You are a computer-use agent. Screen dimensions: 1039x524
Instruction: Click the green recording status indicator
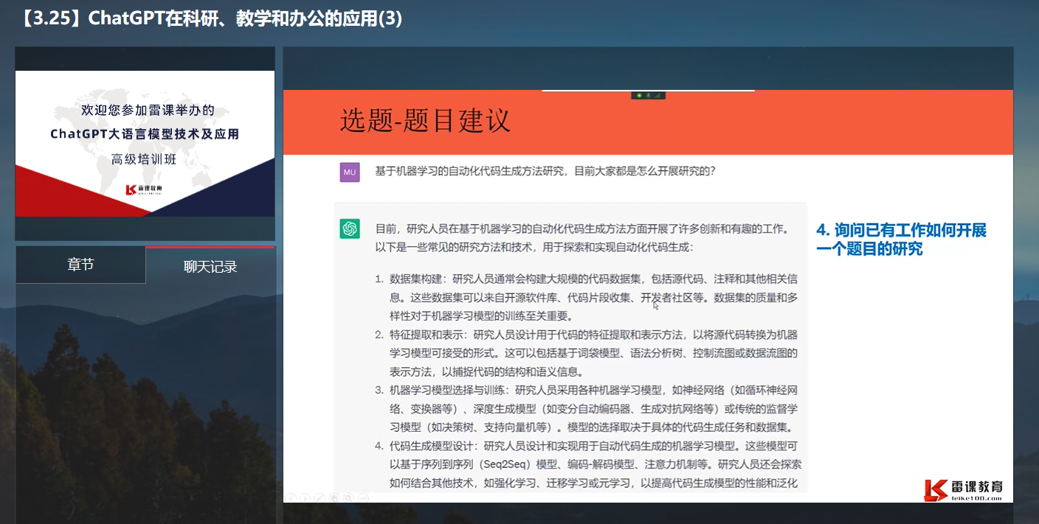click(639, 95)
